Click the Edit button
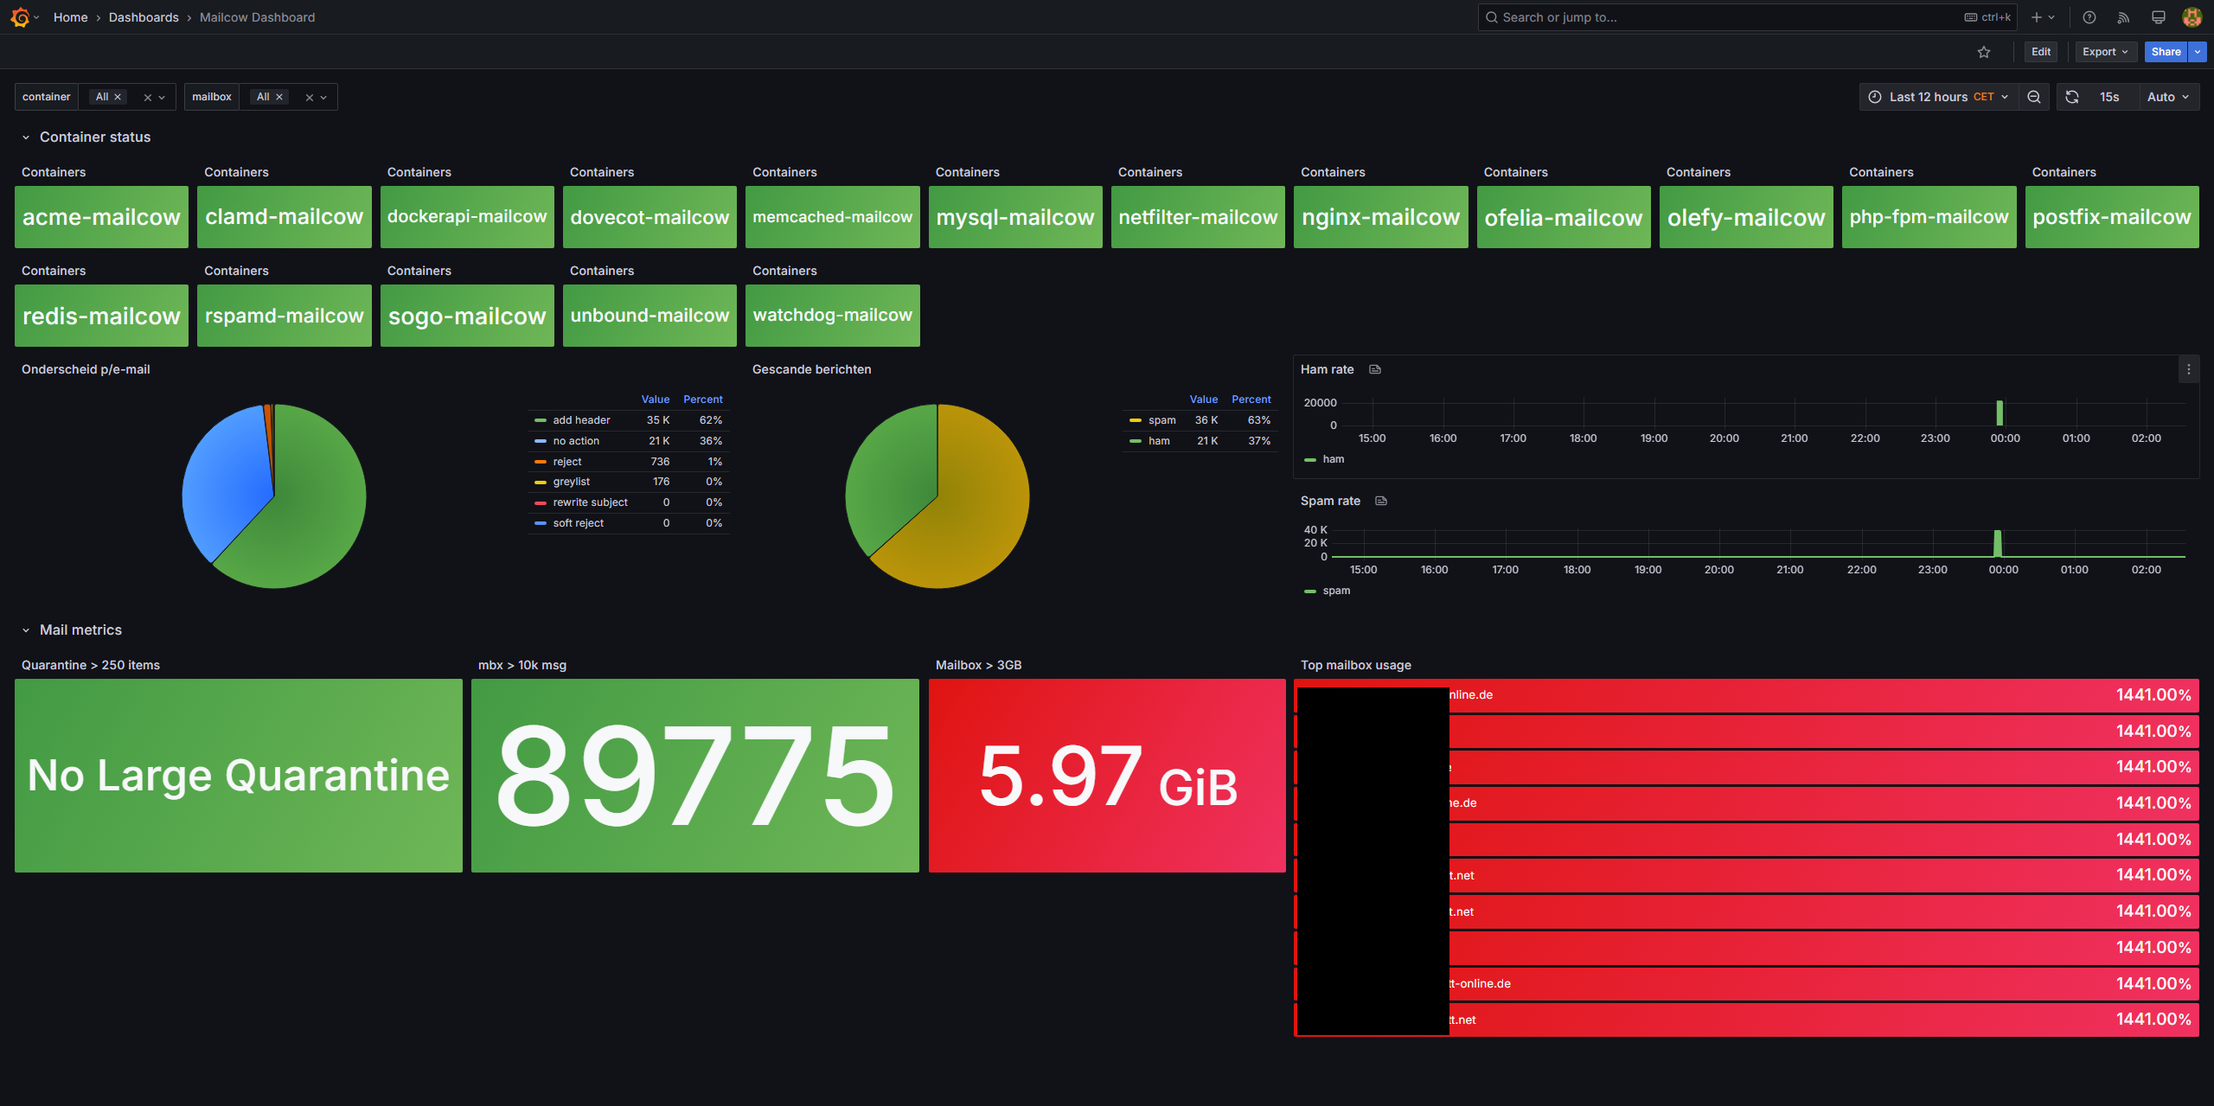The width and height of the screenshot is (2214, 1106). (x=2041, y=52)
